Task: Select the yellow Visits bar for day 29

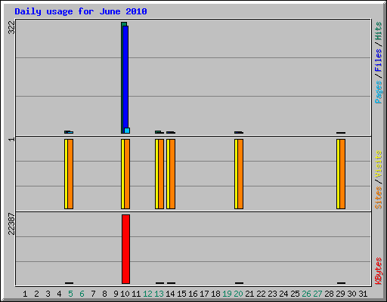Action: [338, 174]
